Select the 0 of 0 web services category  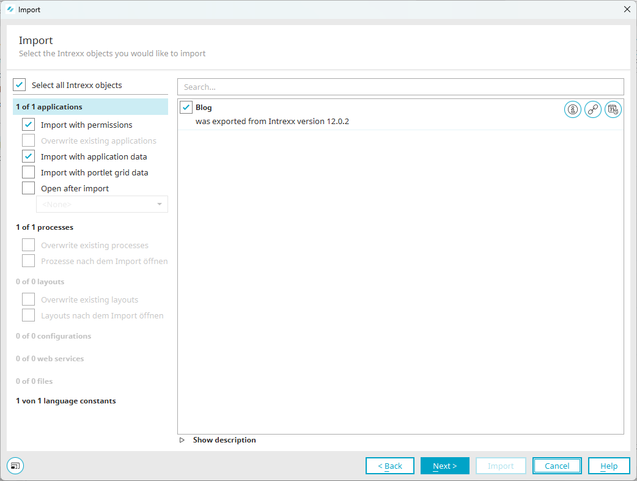(50, 359)
